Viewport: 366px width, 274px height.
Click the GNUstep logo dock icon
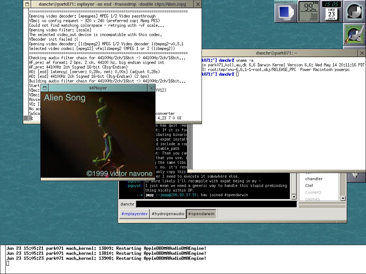(x=354, y=11)
